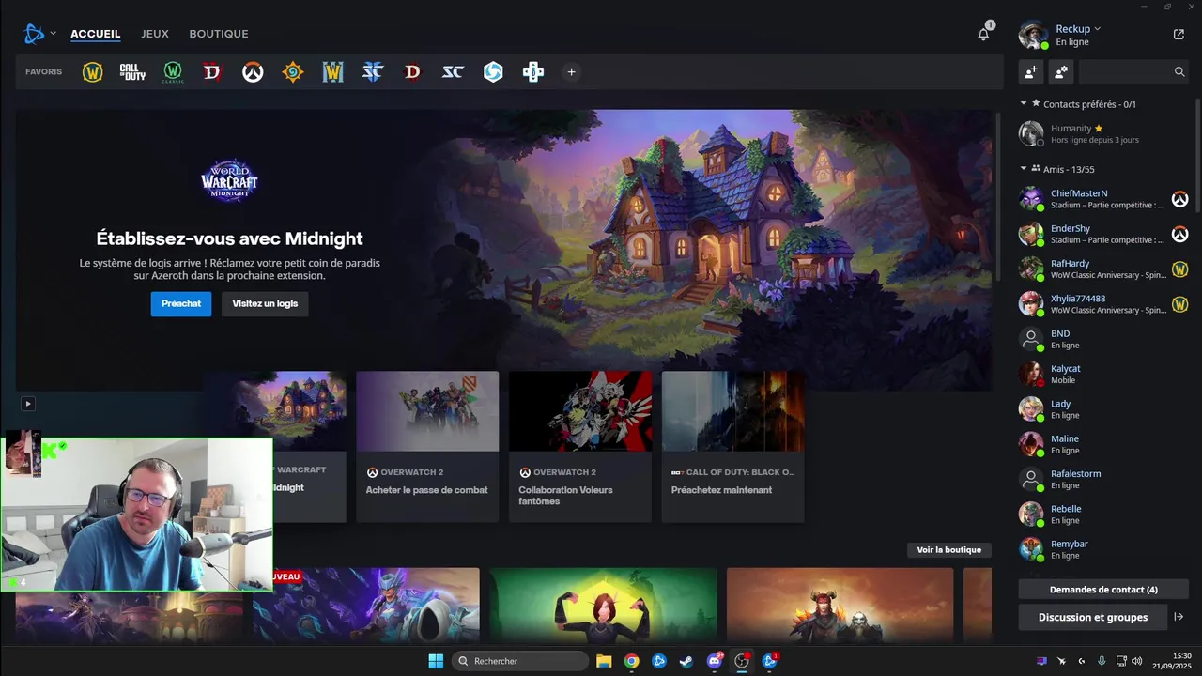Click WoW icon next to Xhylia774488

(1179, 304)
